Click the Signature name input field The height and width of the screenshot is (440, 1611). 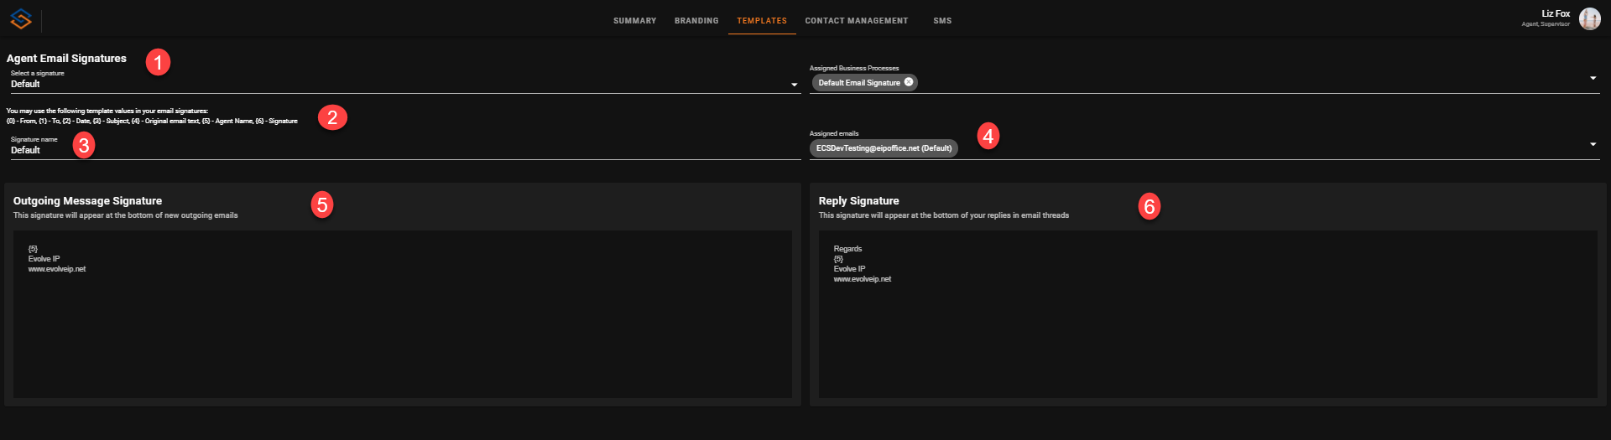coord(403,150)
